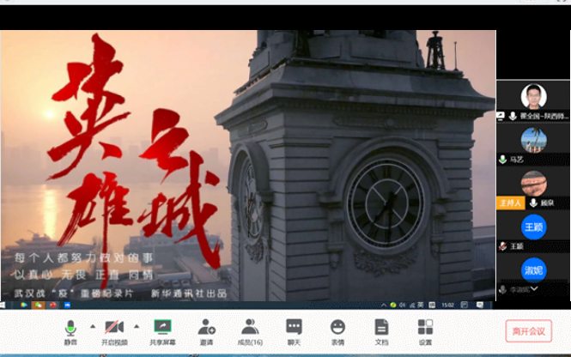Open the emoji reactions (表情)
The width and height of the screenshot is (571, 357).
click(337, 330)
